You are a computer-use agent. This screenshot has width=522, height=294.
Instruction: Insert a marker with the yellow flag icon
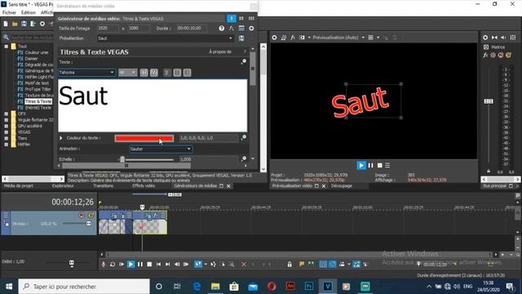click(x=302, y=265)
